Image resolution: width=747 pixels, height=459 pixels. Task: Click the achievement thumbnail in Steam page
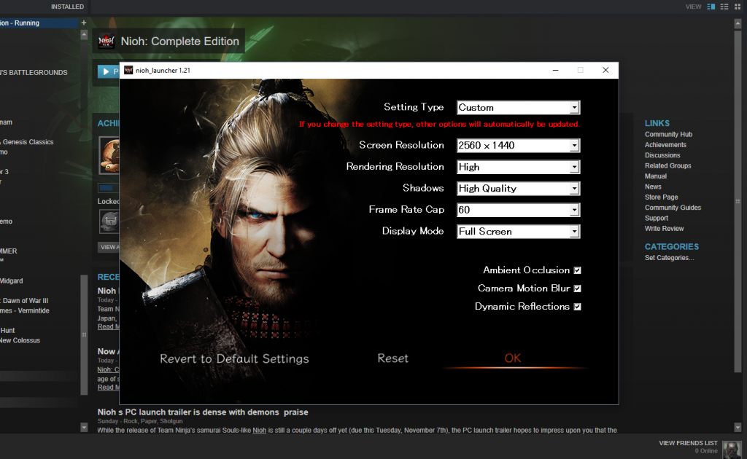109,155
